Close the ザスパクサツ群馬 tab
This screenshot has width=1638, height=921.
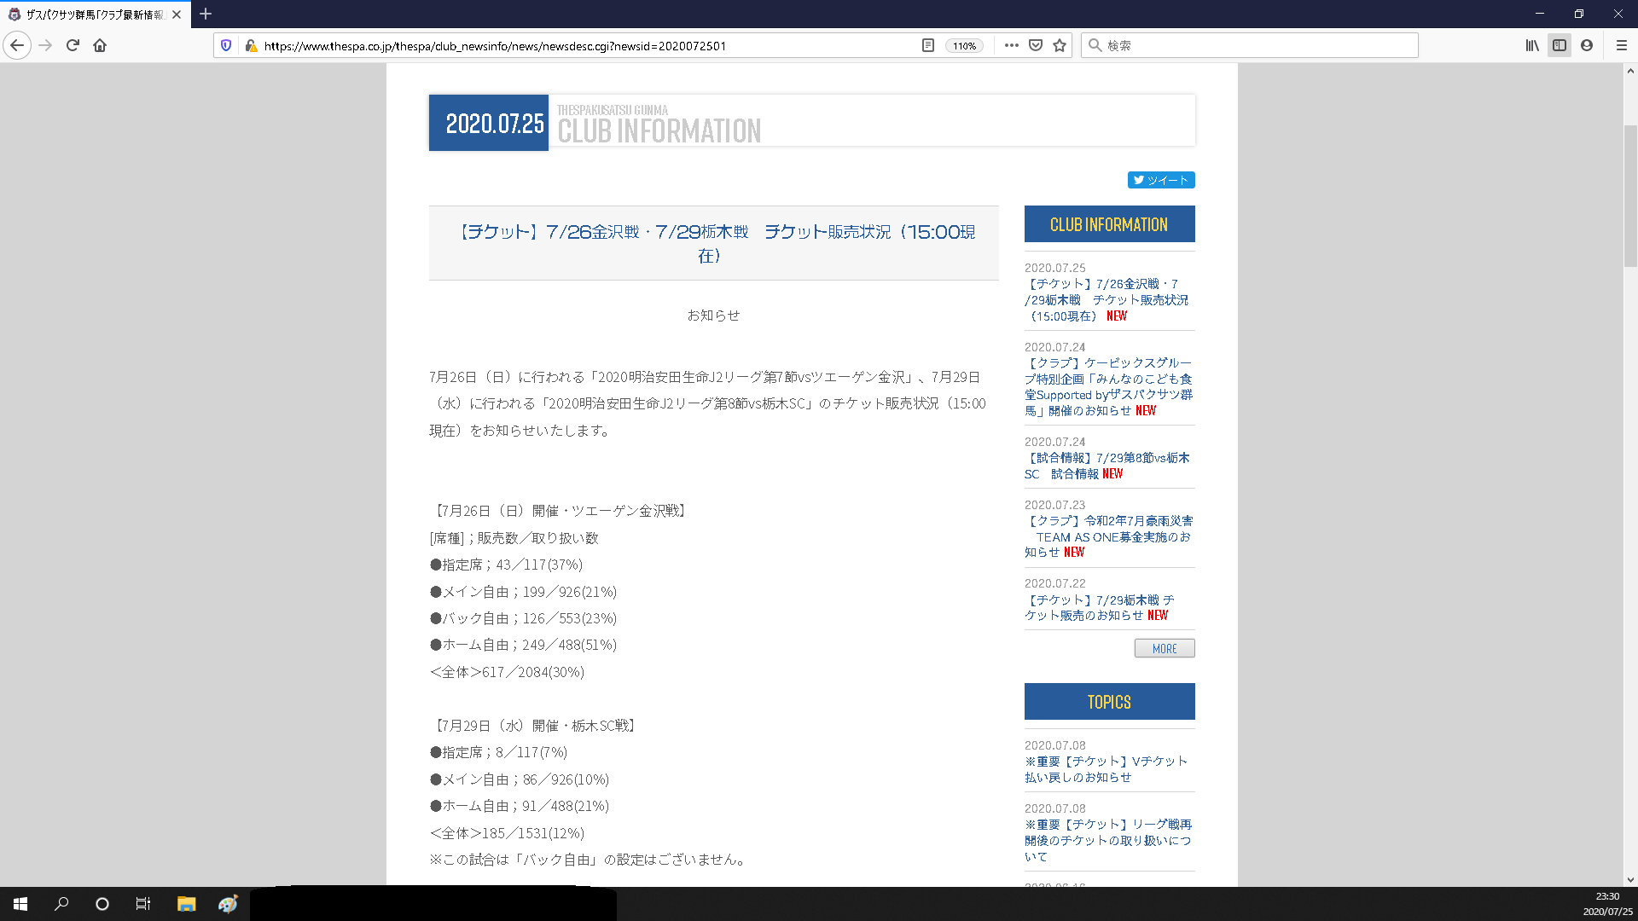[x=177, y=14]
